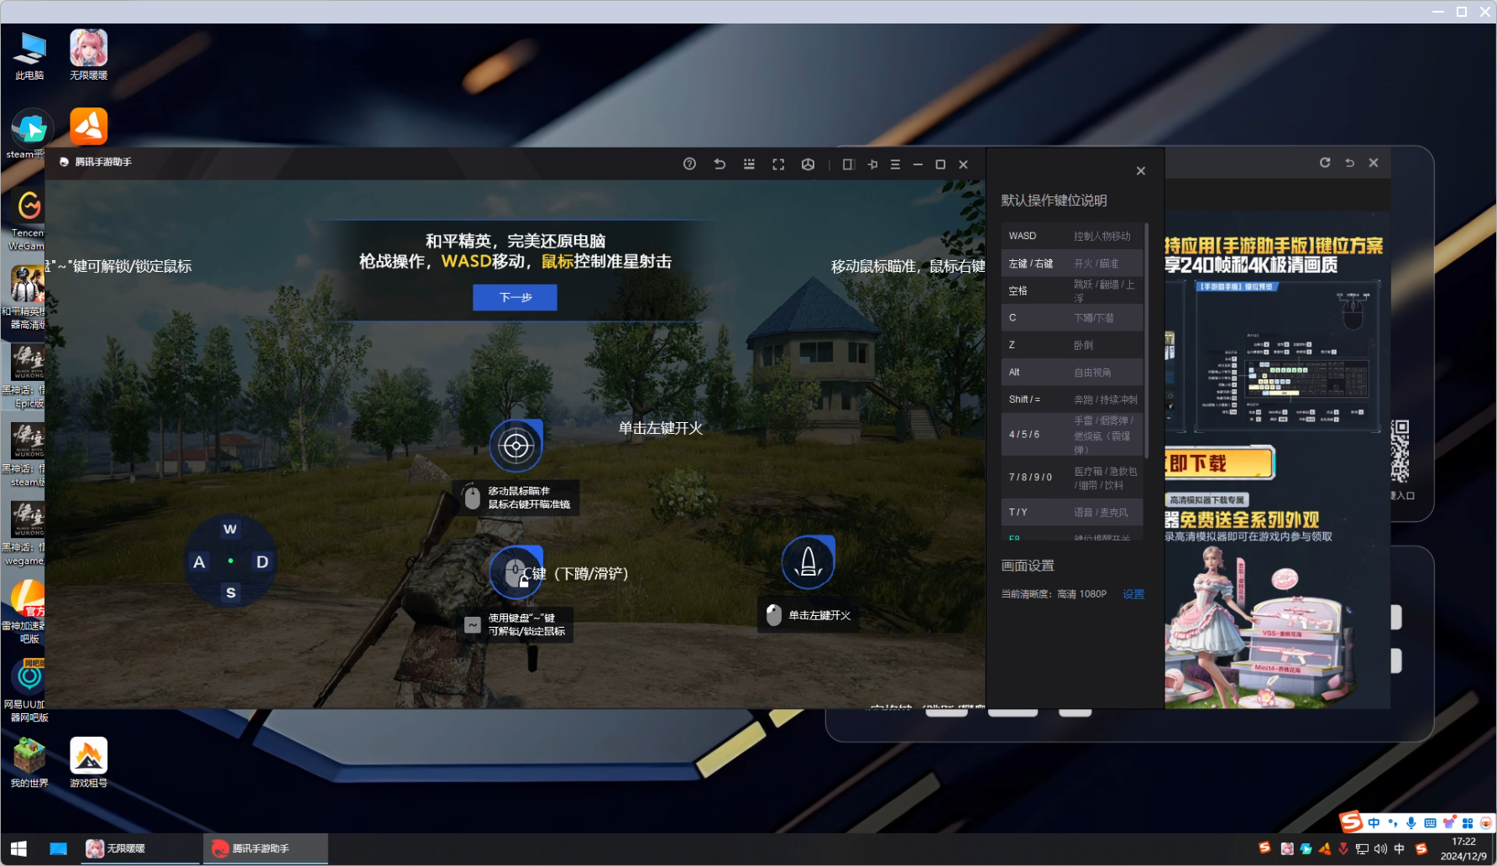
Task: Refresh the promo window behind
Action: pos(1325,163)
